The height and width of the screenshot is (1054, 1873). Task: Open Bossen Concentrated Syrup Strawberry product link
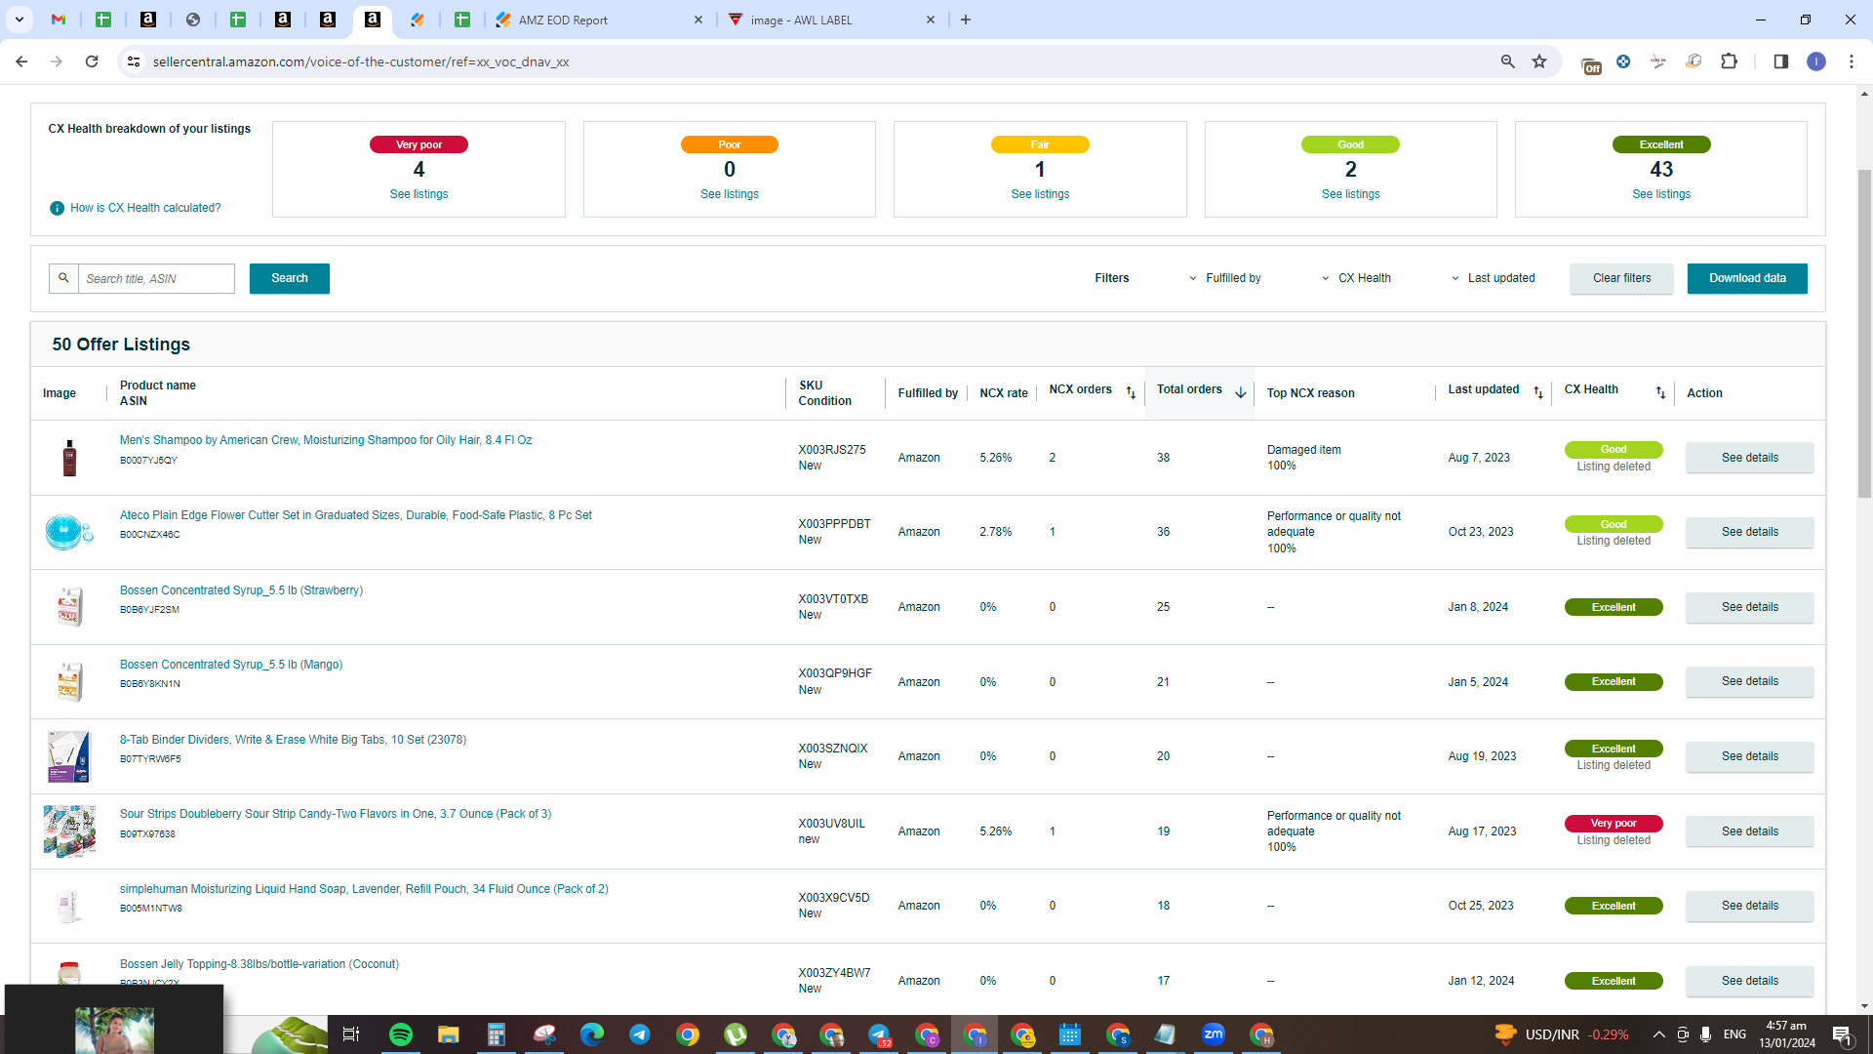pos(241,590)
